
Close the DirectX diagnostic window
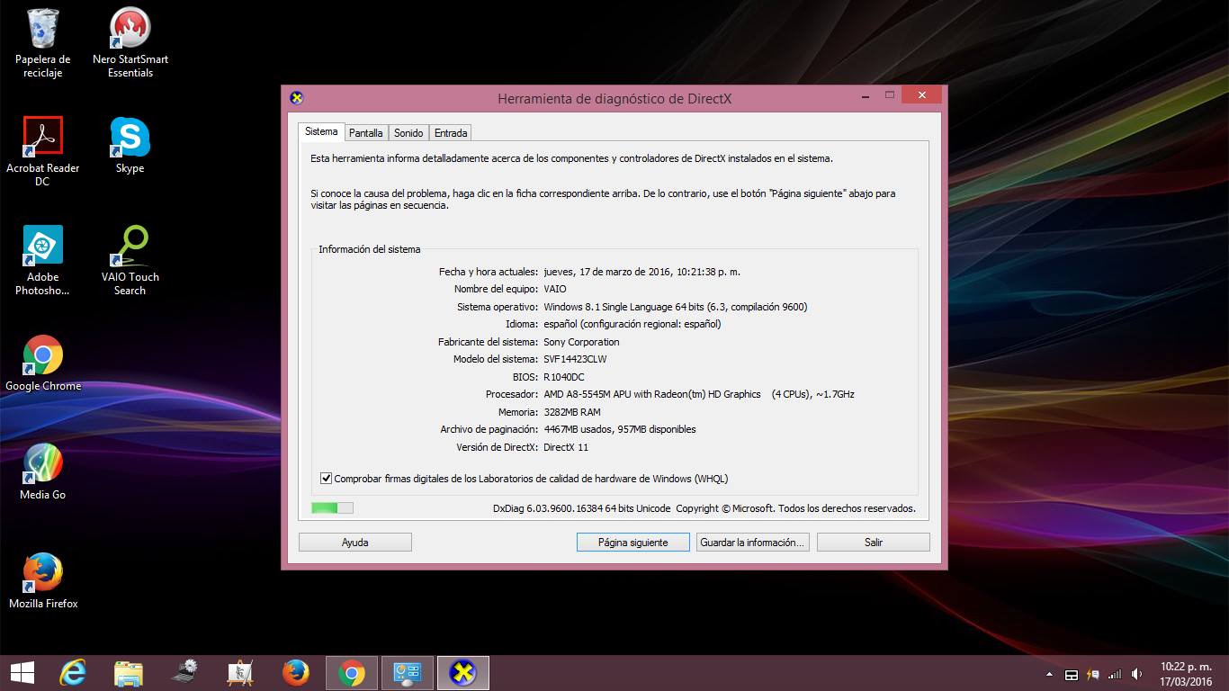tap(921, 94)
